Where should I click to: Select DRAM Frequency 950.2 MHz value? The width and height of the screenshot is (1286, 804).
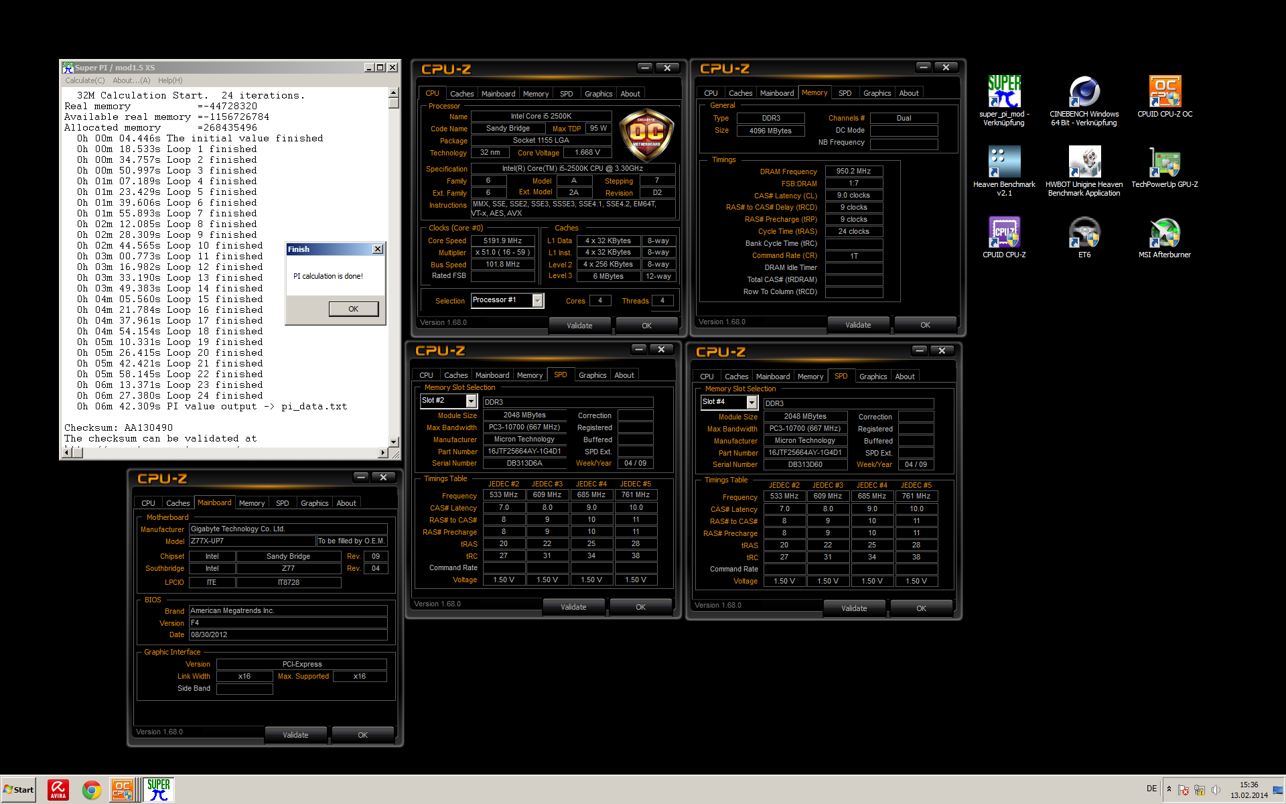click(853, 171)
